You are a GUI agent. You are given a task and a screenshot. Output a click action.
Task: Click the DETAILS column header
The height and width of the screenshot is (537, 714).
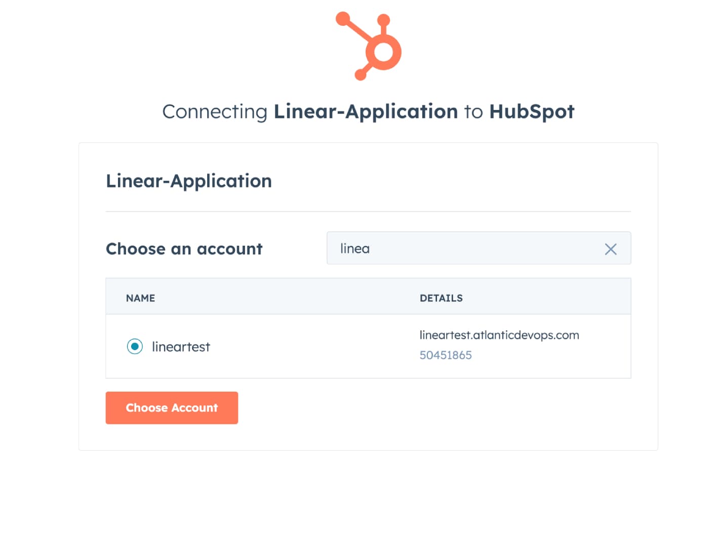pos(441,298)
